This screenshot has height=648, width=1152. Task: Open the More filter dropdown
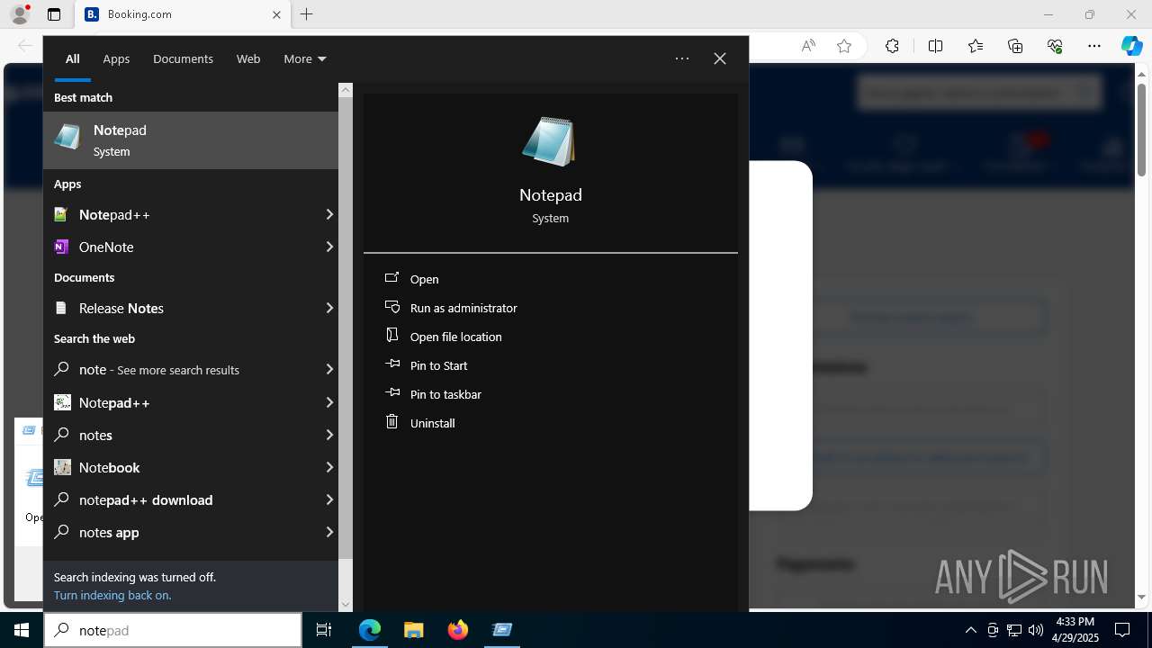304,58
